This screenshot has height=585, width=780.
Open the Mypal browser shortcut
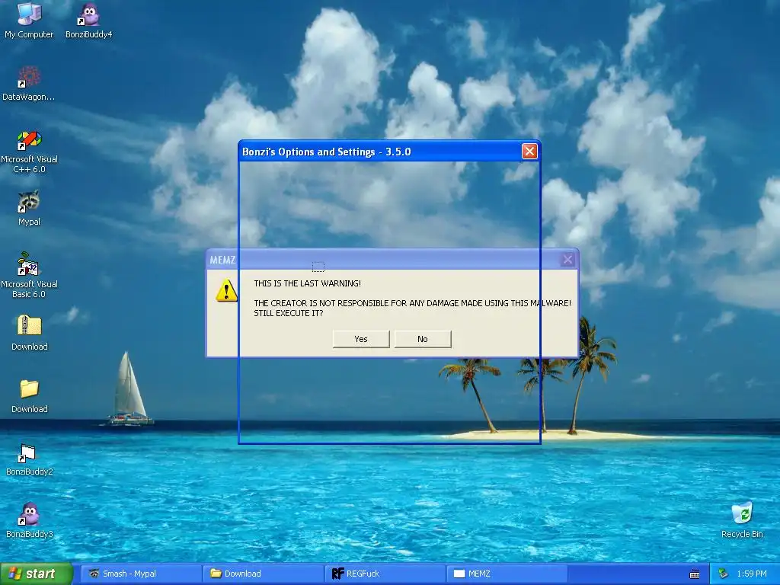30,208
